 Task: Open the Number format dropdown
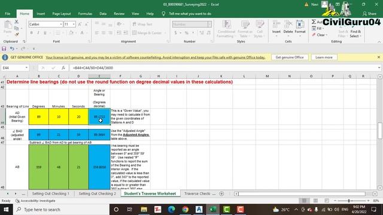pyautogui.click(x=209, y=24)
